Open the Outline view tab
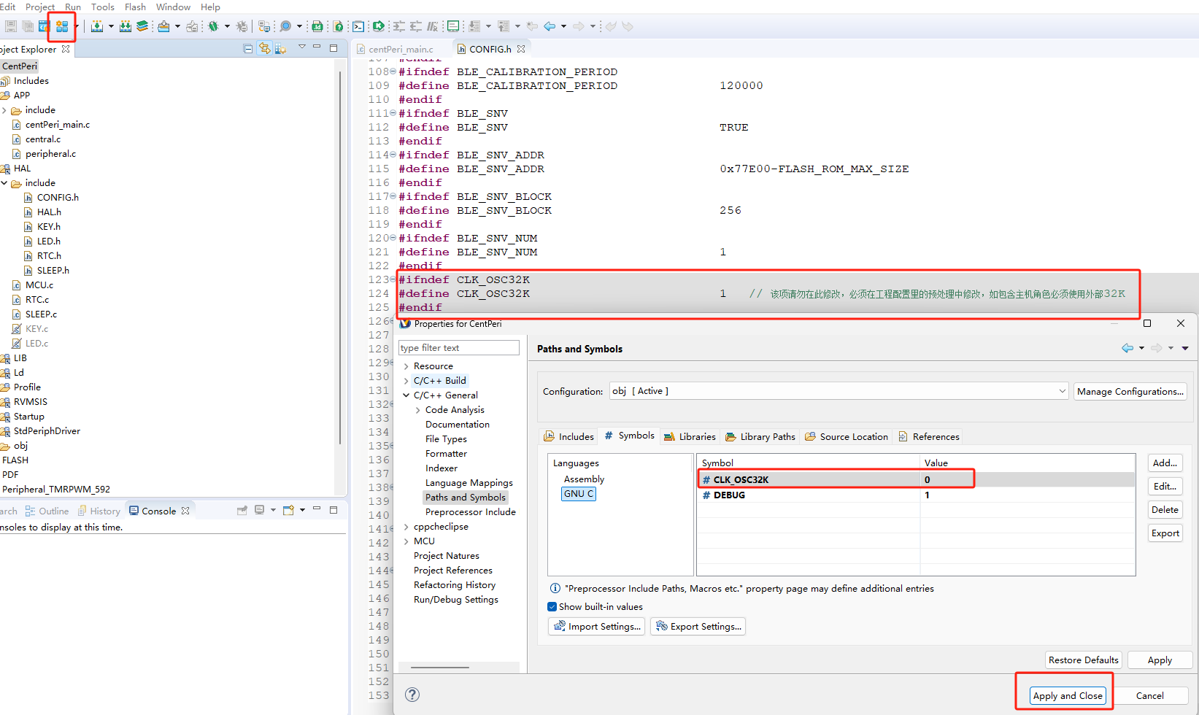 [x=47, y=511]
